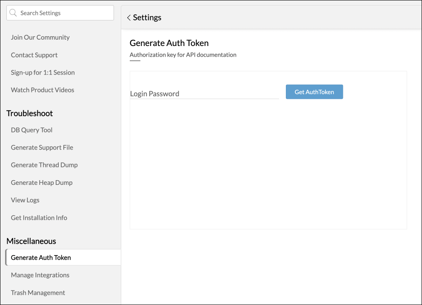Select Generate Auth Token menu item

41,257
